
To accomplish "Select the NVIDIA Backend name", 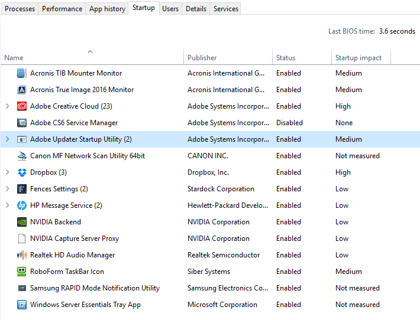I will (56, 222).
